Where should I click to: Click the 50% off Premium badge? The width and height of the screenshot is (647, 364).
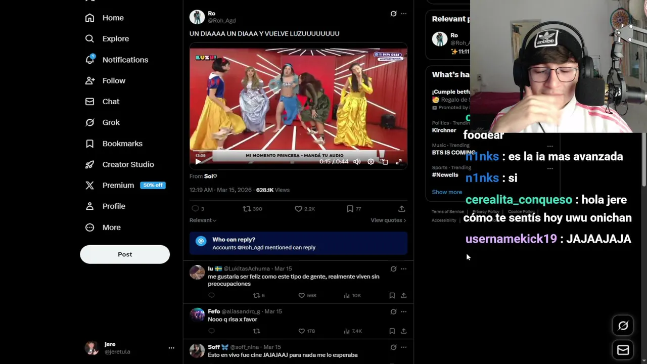tap(153, 186)
